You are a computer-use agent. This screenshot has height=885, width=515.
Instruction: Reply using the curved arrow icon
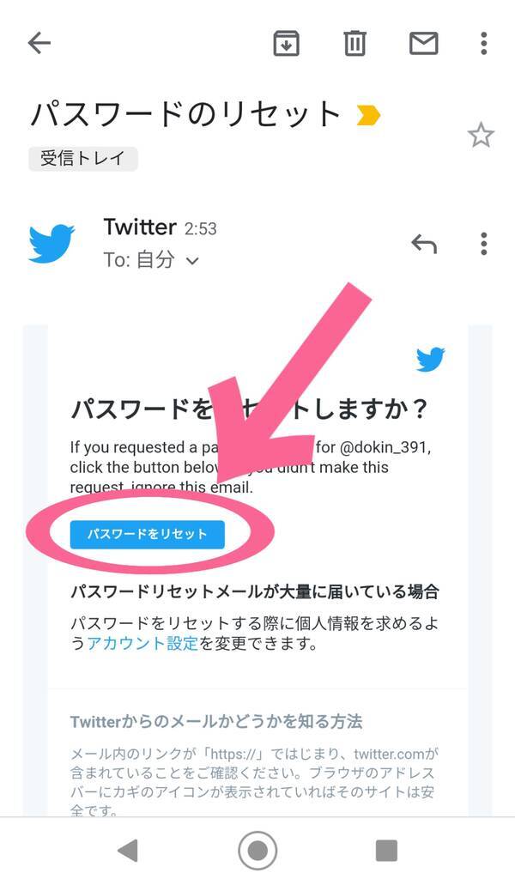point(424,244)
